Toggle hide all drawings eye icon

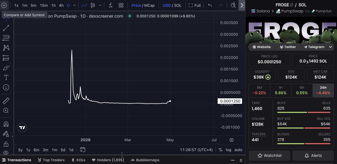(x=6, y=153)
